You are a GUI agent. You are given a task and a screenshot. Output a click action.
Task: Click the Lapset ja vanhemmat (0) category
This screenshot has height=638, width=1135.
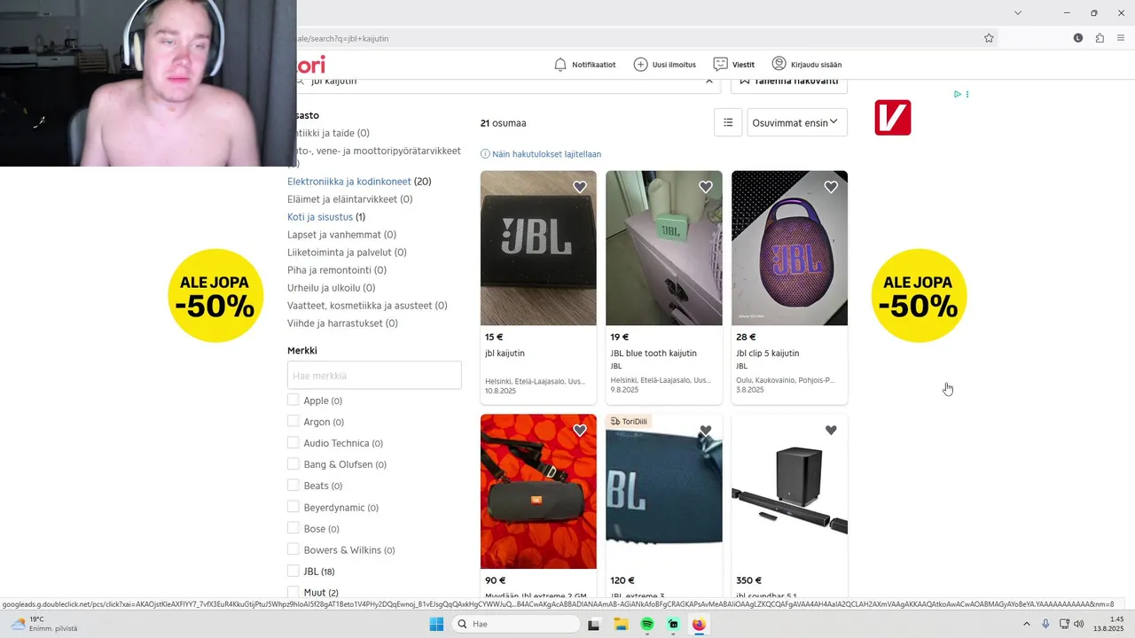(x=341, y=235)
